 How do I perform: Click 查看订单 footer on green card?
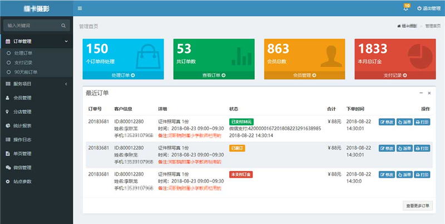[214, 75]
